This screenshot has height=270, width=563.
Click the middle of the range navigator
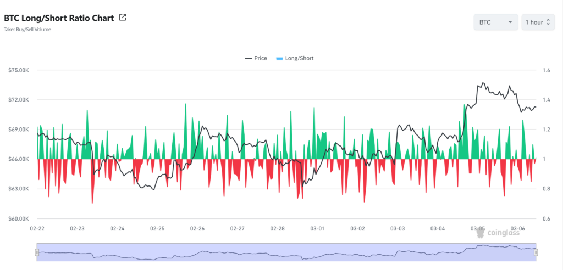click(x=286, y=252)
